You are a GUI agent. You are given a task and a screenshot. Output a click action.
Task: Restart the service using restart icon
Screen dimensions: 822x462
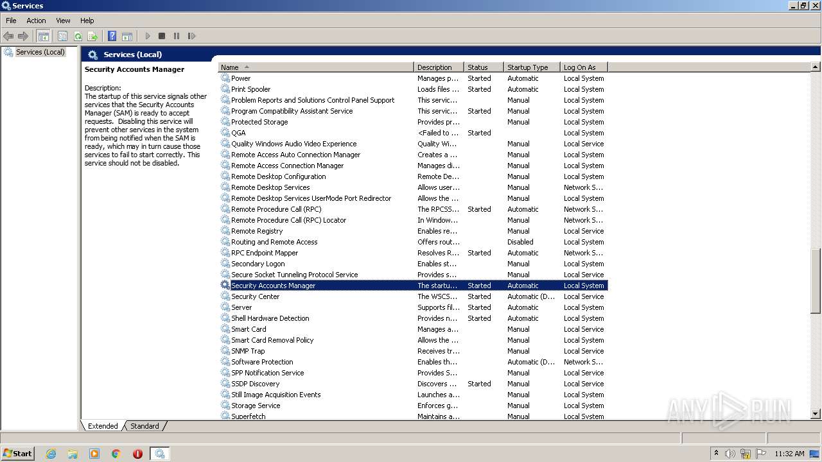coord(191,37)
